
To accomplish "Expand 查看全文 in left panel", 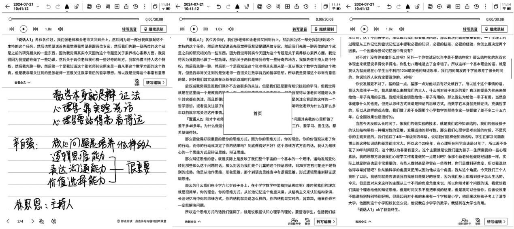I will [23, 83].
